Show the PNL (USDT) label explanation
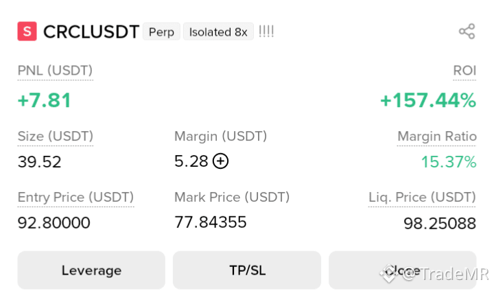The image size is (494, 291). coord(55,70)
